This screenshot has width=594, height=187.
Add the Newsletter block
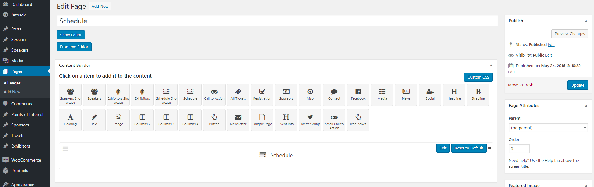pyautogui.click(x=238, y=120)
